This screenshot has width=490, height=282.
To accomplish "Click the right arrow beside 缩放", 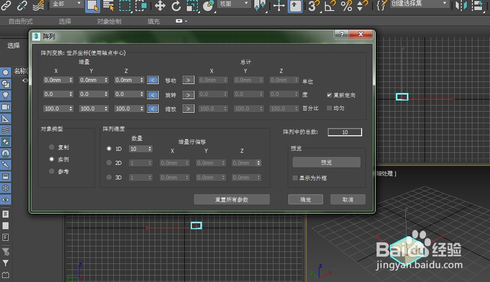I will tap(188, 109).
